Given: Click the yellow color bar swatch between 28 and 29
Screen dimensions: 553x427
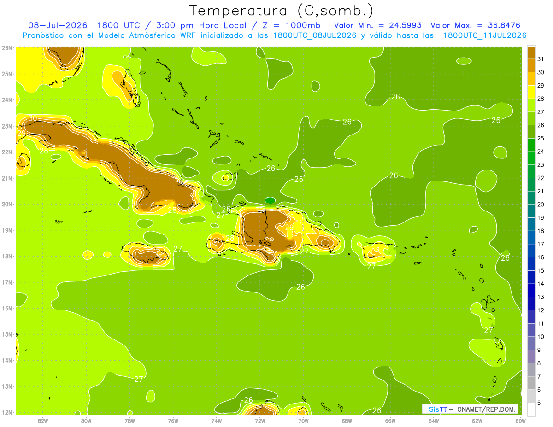Looking at the screenshot, I should (x=531, y=92).
